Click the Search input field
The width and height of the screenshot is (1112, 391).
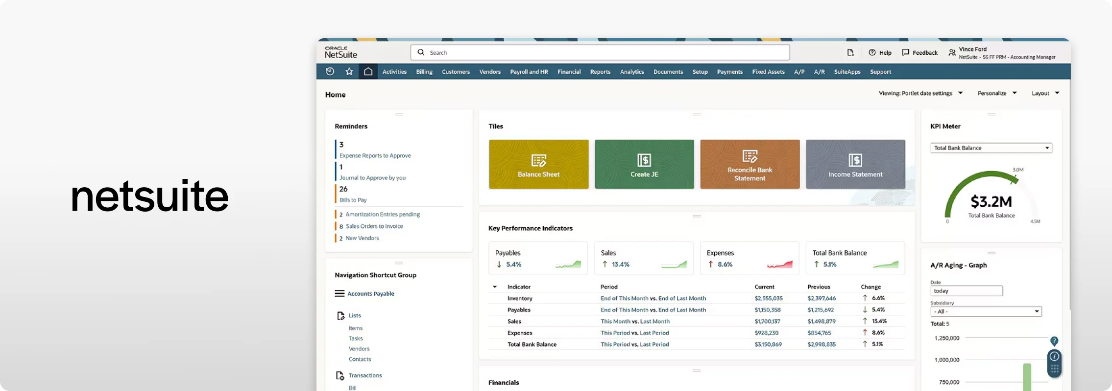600,52
